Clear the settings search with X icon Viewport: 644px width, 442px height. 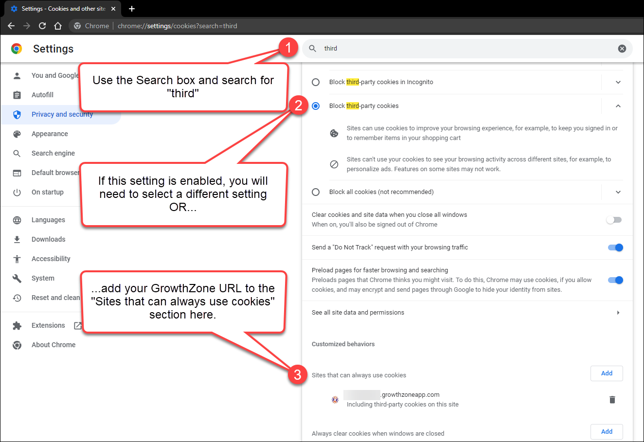[x=622, y=49]
